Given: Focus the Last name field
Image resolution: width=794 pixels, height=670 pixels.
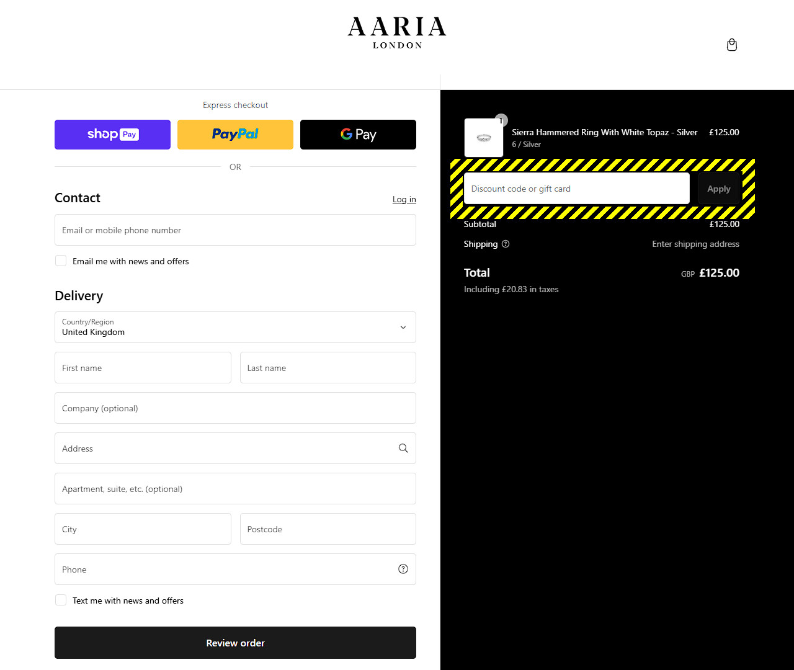Looking at the screenshot, I should 328,368.
